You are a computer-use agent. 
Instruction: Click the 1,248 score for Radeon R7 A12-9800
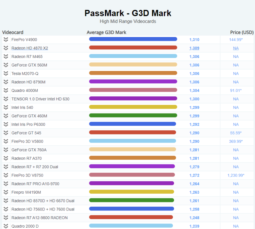[x=194, y=218]
